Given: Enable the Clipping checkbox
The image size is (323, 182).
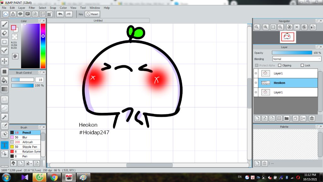Looking at the screenshot, I should click(279, 65).
